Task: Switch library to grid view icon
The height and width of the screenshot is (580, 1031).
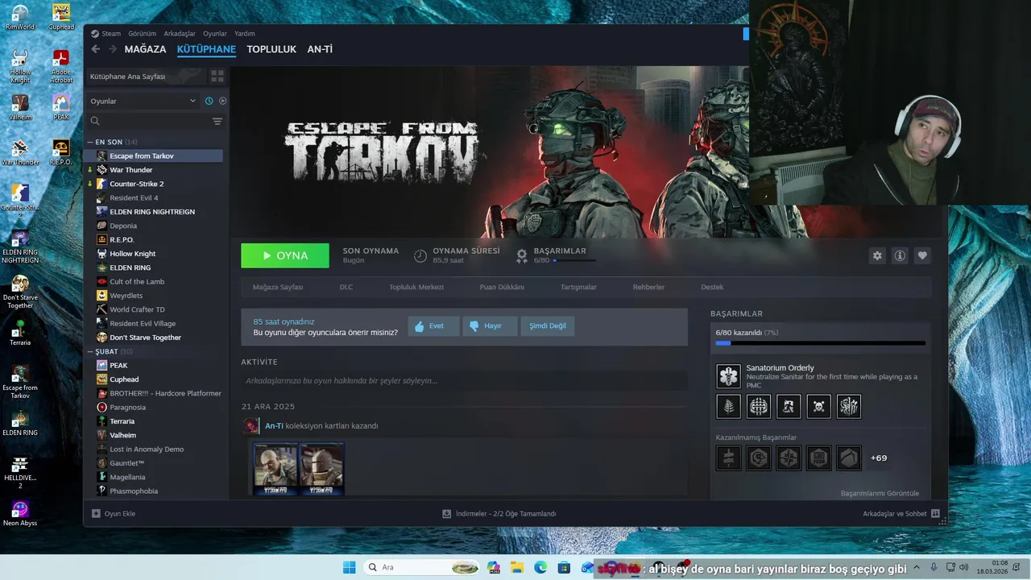Action: (x=217, y=76)
